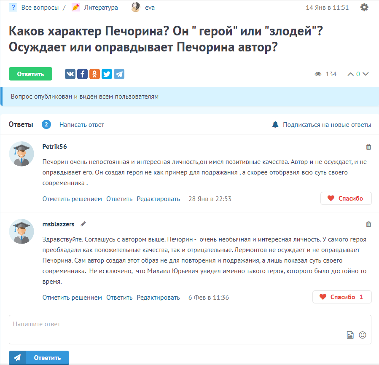
Task: Share via Odnoklassniki icon
Action: (x=94, y=74)
